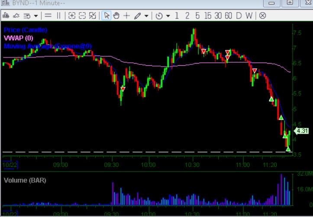Image resolution: width=313 pixels, height=217 pixels.
Task: Switch to 30 minute timeframe
Action: tap(218, 16)
